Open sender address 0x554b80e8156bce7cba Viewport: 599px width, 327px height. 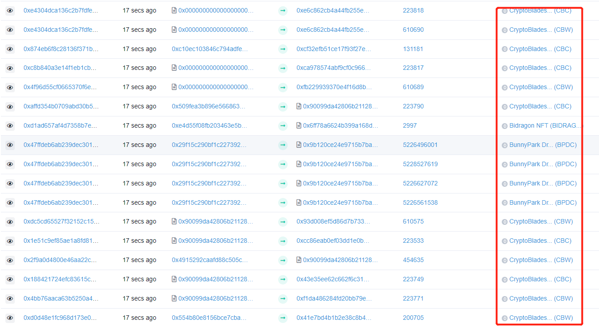[x=209, y=318]
